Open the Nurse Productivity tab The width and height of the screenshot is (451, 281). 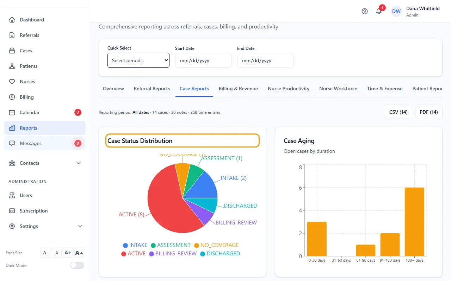coord(289,89)
